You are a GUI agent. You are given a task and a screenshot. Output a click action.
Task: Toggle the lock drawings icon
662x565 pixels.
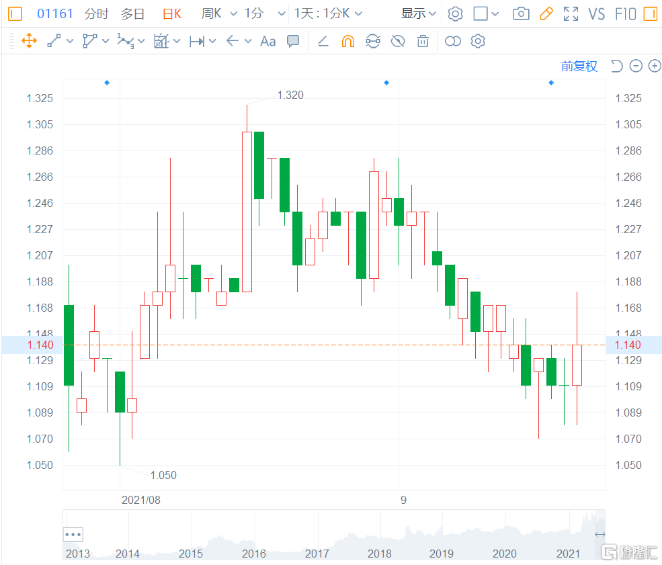click(x=373, y=42)
